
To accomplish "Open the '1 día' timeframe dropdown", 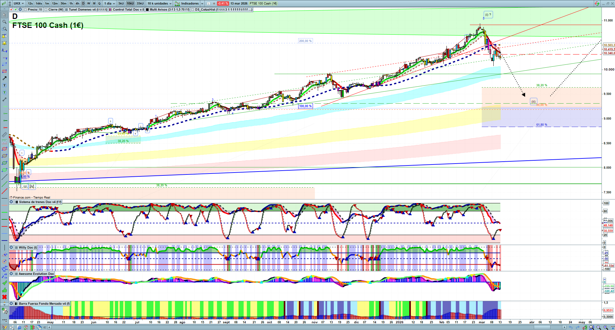I will pos(109,4).
